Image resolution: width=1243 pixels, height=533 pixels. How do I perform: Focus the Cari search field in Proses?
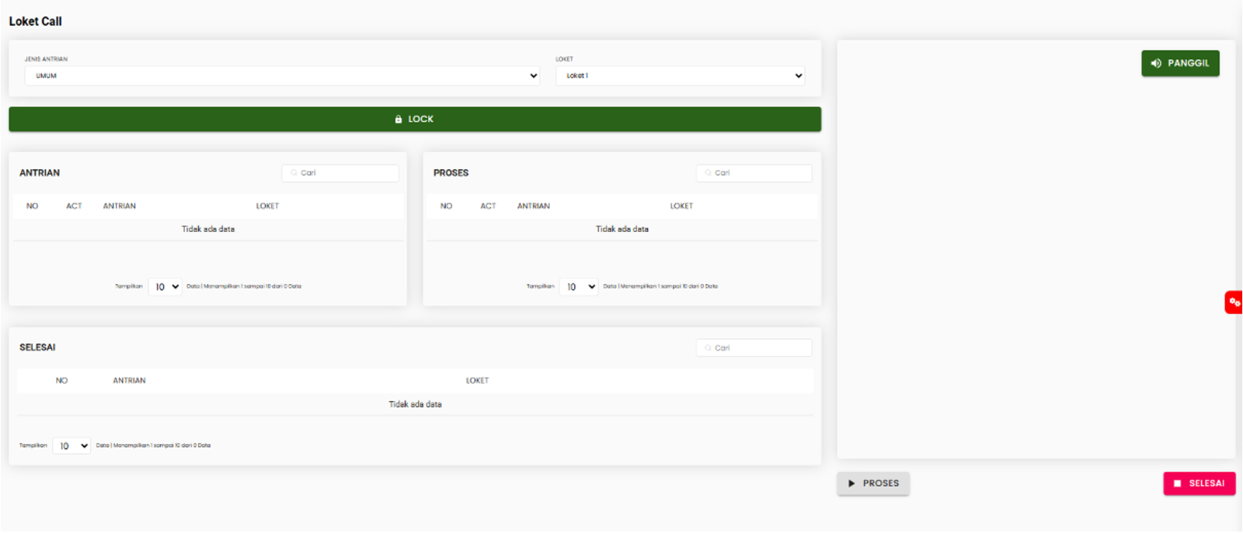coord(754,173)
